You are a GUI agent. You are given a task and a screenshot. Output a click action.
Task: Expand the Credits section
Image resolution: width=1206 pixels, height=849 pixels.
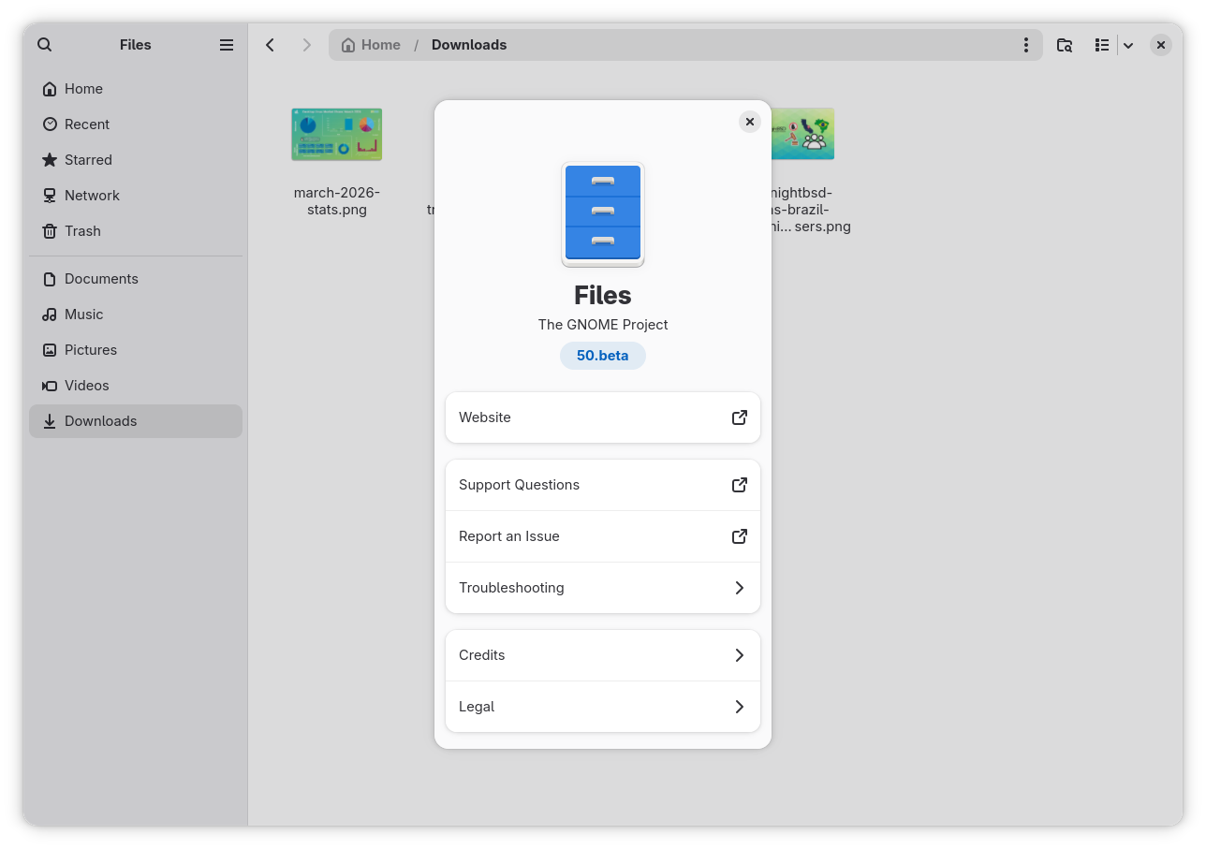click(x=602, y=655)
